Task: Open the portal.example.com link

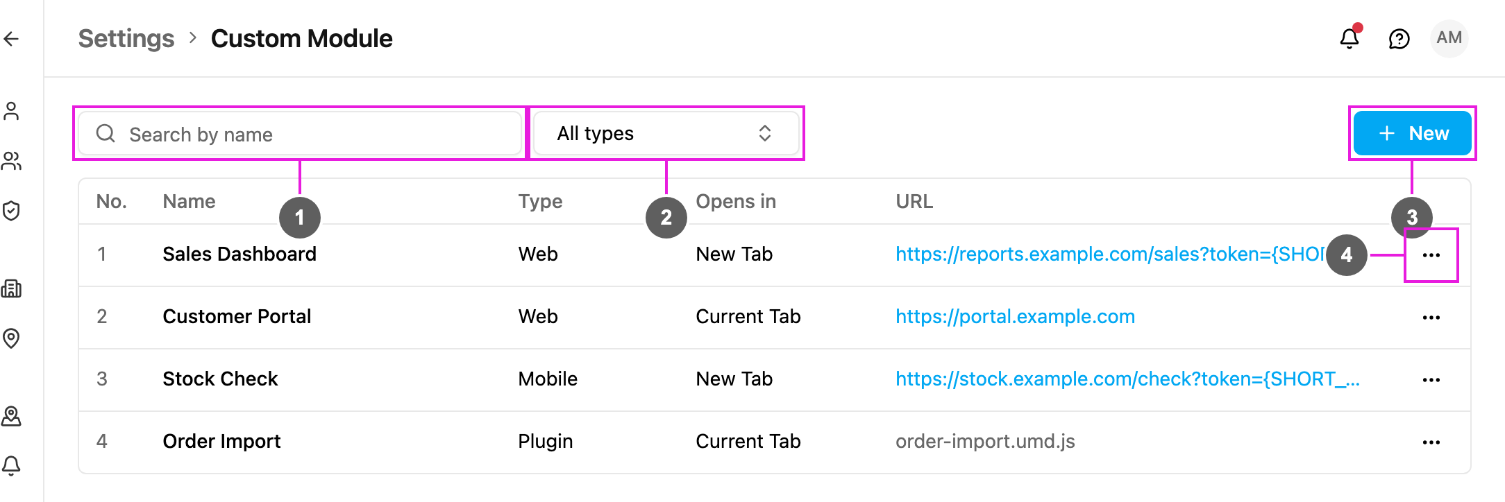Action: pos(1015,317)
